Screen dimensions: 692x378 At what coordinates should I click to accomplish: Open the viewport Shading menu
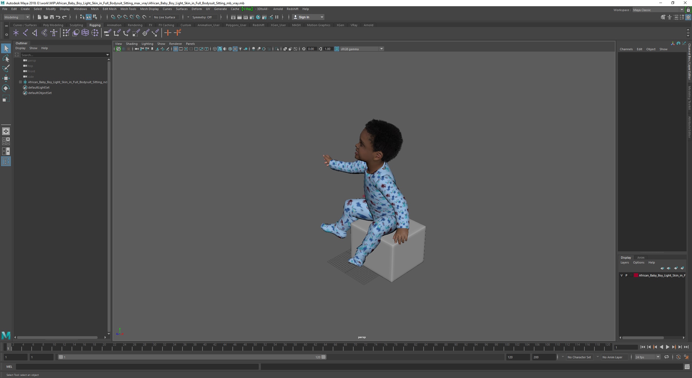tap(131, 44)
